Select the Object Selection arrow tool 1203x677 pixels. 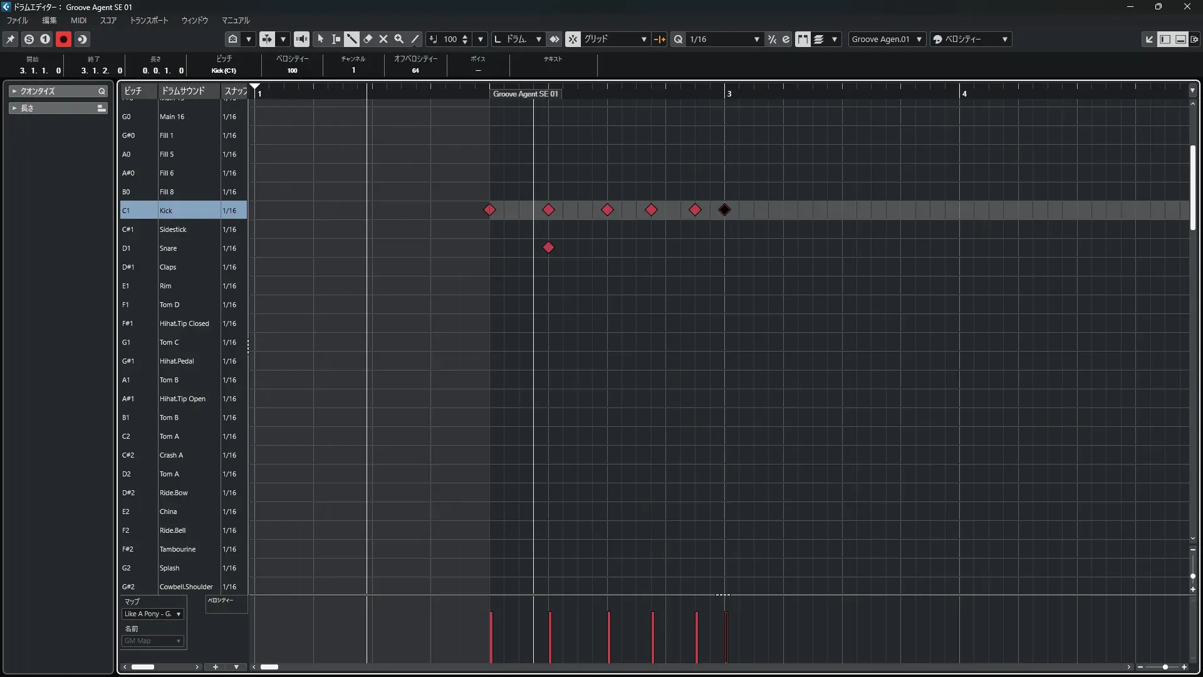point(321,39)
